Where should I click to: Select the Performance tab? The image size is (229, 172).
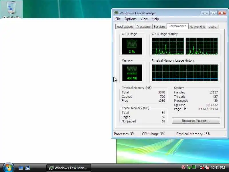177,26
